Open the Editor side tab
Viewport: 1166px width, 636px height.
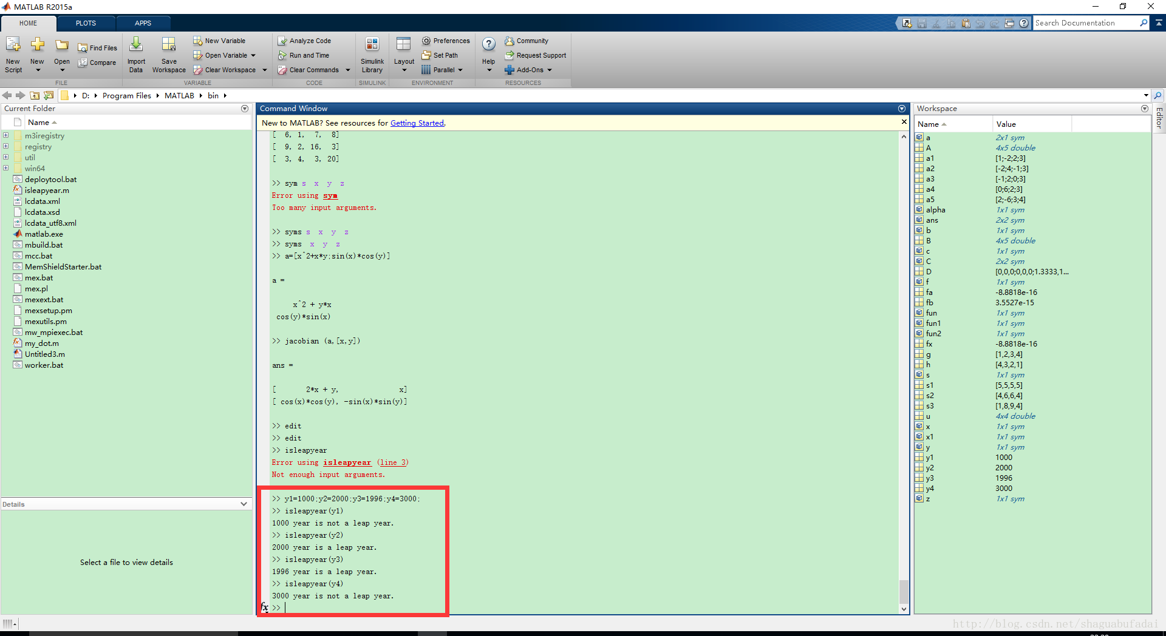pyautogui.click(x=1159, y=118)
